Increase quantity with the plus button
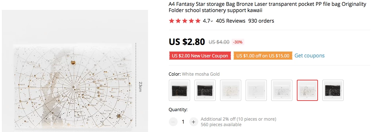Screen dimensions: 371x132 click(193, 122)
